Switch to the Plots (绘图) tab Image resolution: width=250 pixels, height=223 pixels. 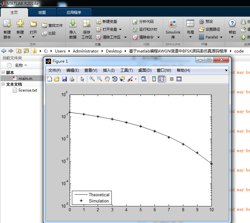[42, 12]
